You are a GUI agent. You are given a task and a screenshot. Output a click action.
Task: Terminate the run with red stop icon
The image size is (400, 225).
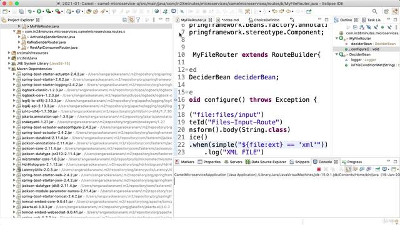tap(319, 169)
